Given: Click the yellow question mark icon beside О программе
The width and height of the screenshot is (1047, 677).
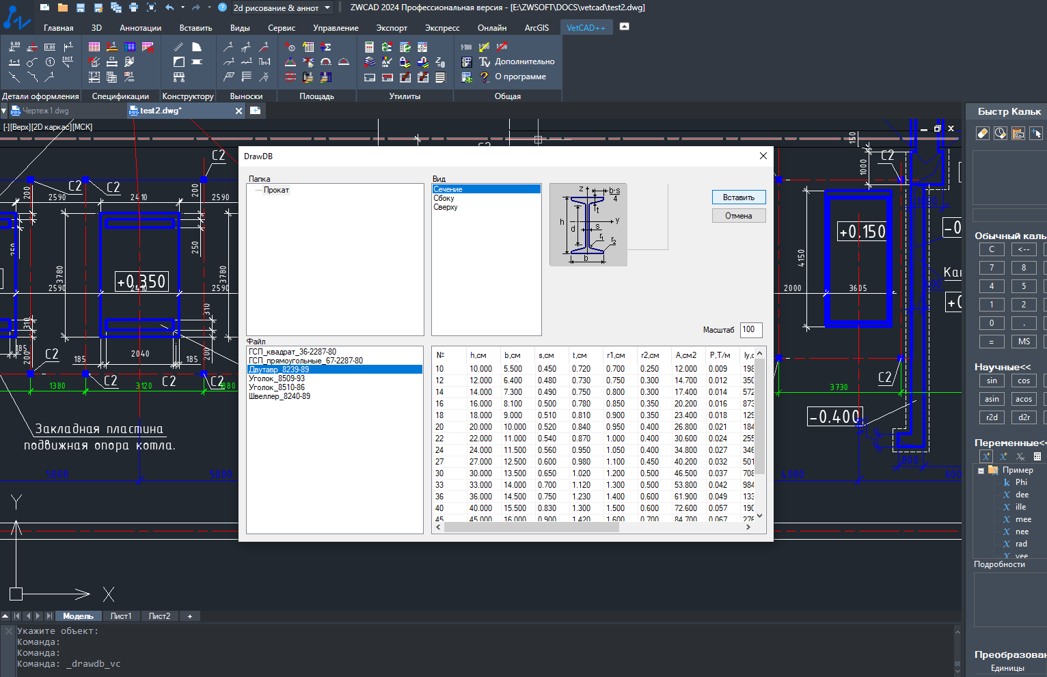Looking at the screenshot, I should pyautogui.click(x=485, y=77).
